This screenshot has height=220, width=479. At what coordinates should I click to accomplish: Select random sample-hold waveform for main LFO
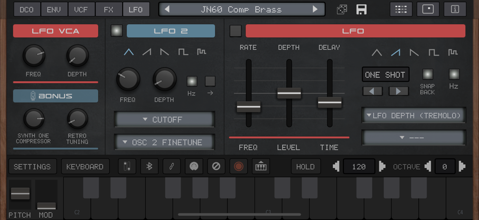pyautogui.click(x=453, y=53)
